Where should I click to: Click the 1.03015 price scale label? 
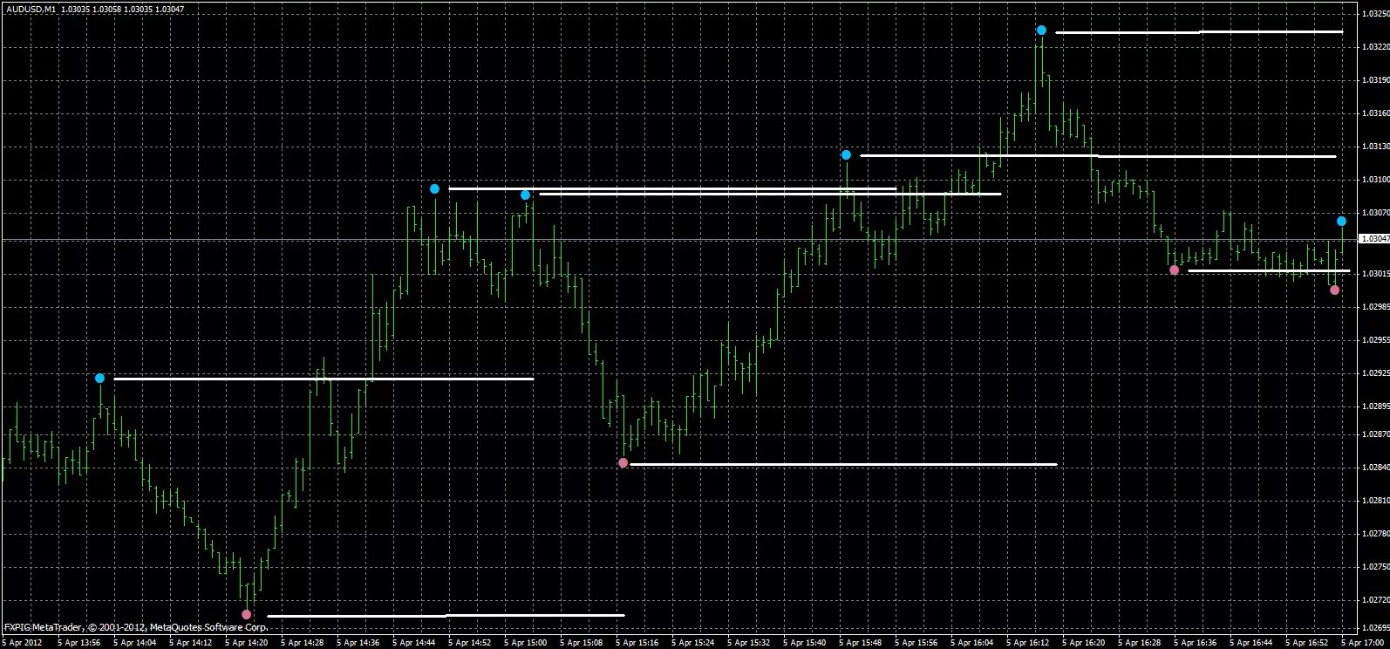click(x=1374, y=274)
